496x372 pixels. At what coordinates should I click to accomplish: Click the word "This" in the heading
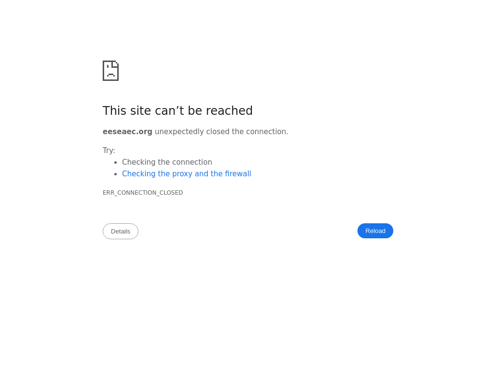pyautogui.click(x=114, y=111)
